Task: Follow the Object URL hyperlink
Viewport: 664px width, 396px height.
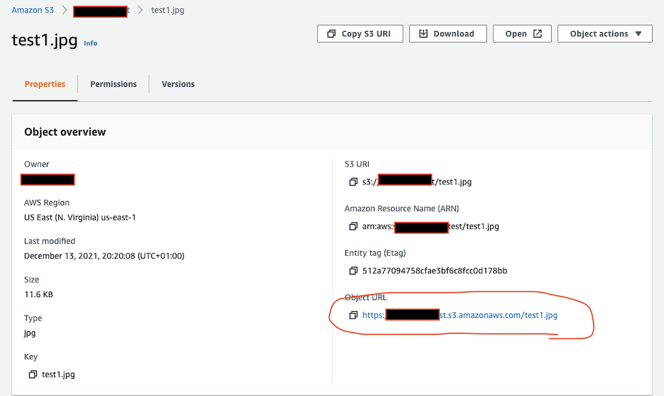Action: point(460,315)
